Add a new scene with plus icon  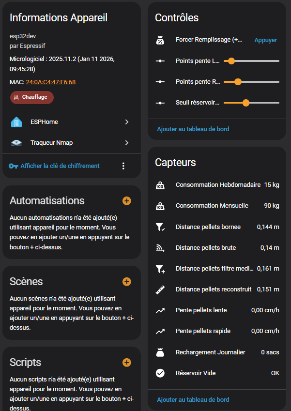coord(127,281)
